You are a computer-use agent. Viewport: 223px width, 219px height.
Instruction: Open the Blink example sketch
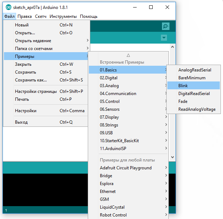[x=193, y=86]
